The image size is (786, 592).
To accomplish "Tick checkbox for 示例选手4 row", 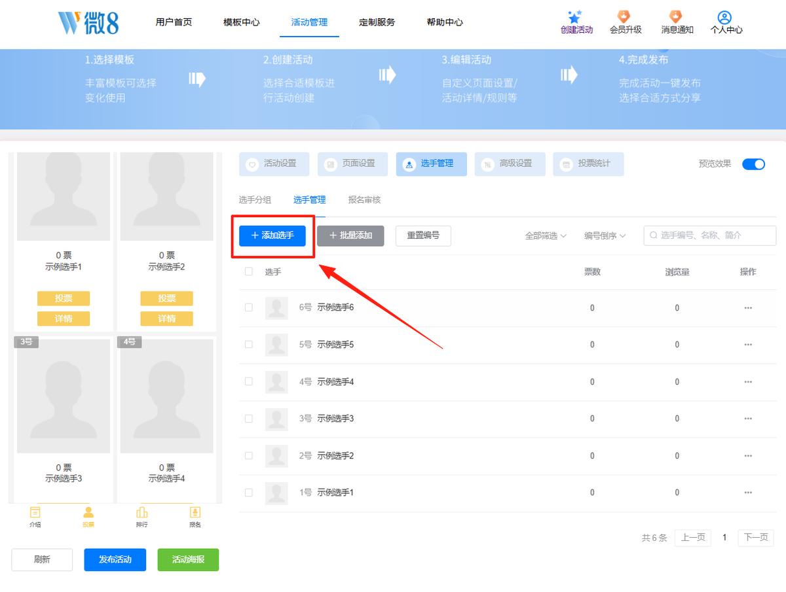I will click(248, 381).
